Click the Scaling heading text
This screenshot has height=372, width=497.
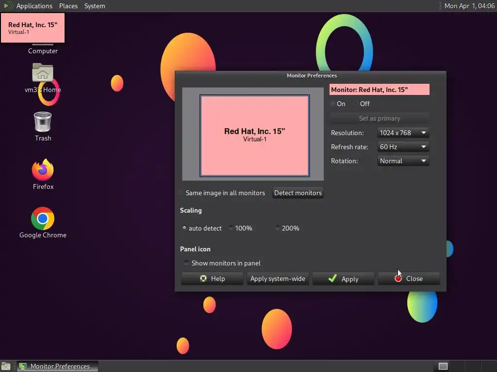pos(191,210)
